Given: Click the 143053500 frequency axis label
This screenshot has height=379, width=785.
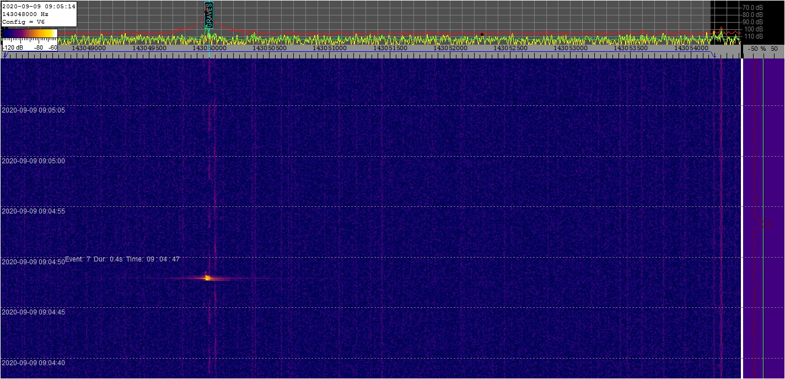Looking at the screenshot, I should 631,48.
